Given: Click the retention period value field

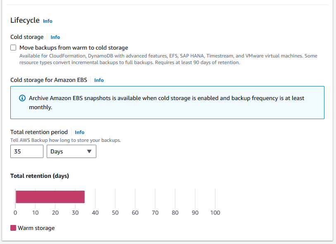Looking at the screenshot, I should click(26, 151).
